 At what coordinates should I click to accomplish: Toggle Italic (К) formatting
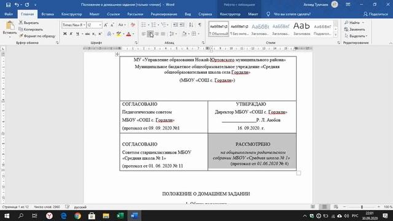click(71, 34)
